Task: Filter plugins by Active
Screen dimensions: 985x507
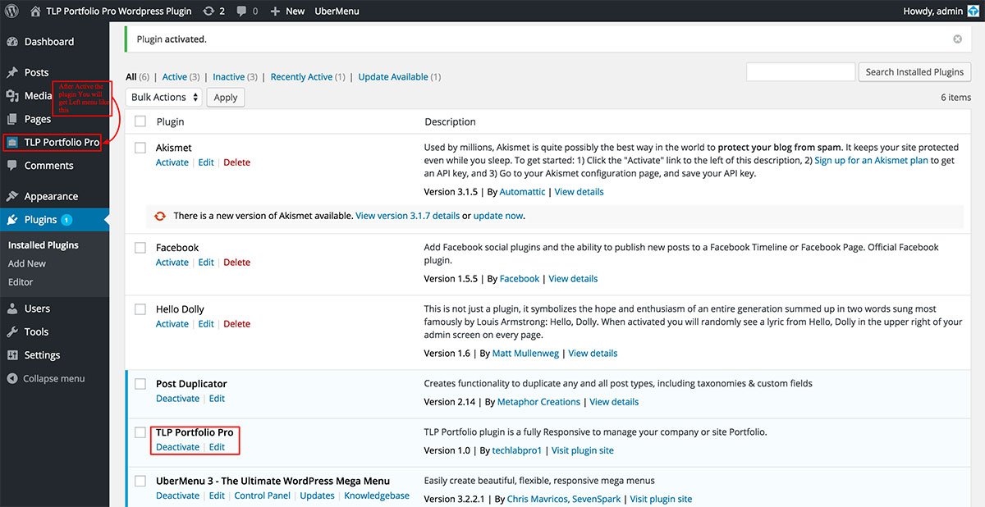Action: [174, 76]
